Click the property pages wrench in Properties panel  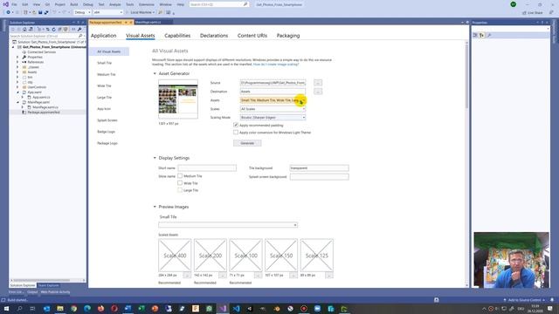(x=489, y=35)
